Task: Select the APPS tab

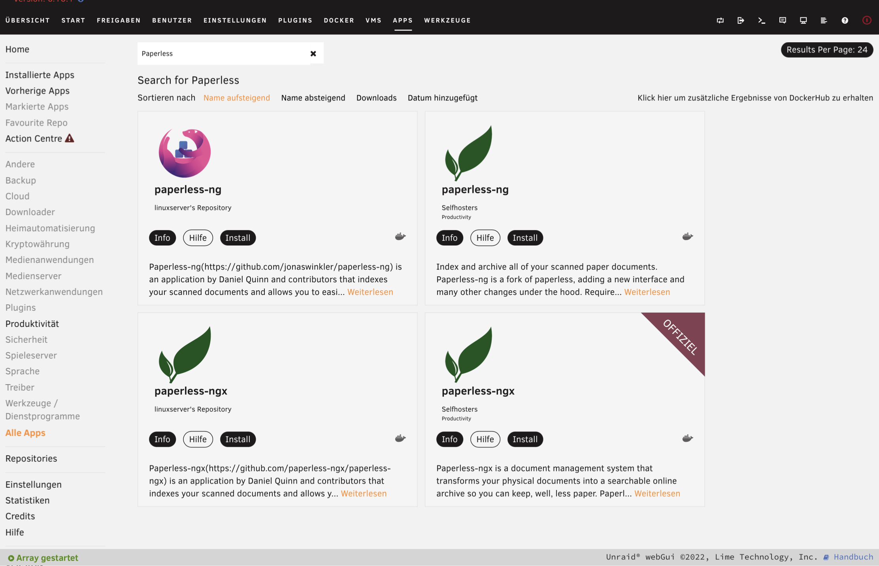Action: (x=403, y=21)
